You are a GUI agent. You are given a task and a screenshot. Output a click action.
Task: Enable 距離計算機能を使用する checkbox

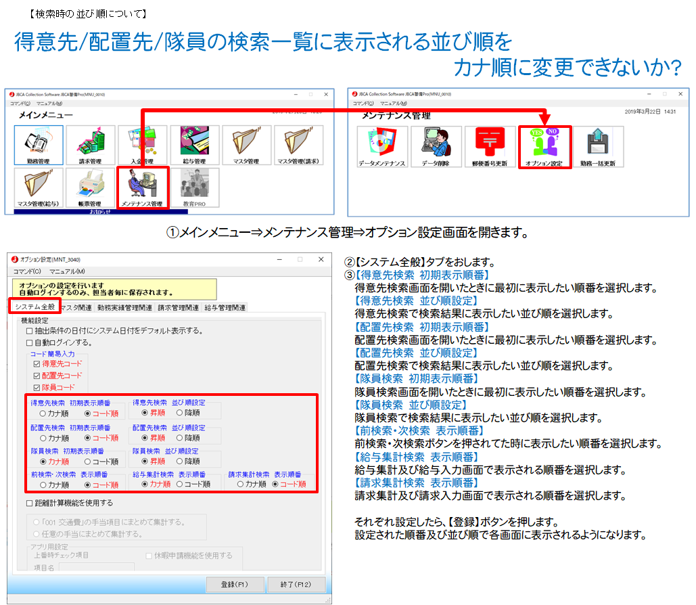(29, 503)
